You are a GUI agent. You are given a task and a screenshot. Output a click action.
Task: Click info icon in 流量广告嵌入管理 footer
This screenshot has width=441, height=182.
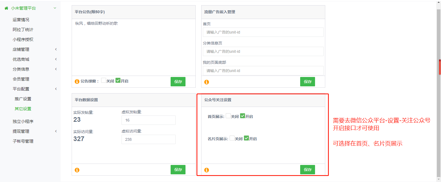point(206,82)
